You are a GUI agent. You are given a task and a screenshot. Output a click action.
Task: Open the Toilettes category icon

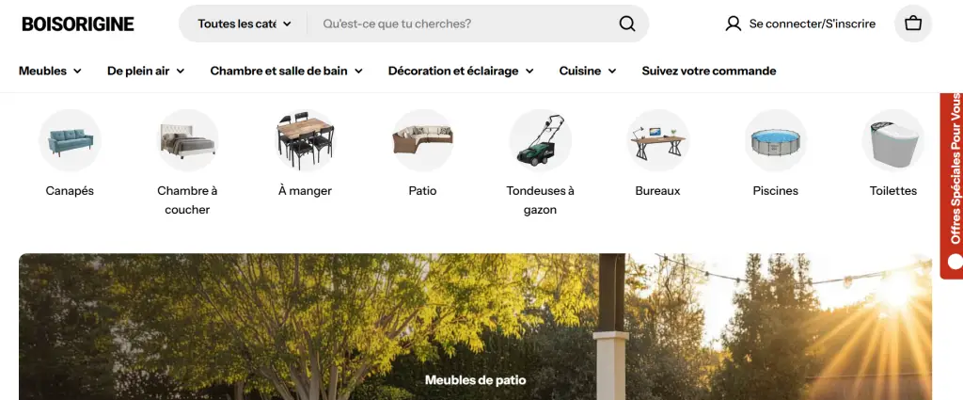(x=892, y=140)
